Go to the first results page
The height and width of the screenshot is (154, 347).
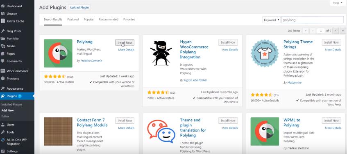[x=305, y=31]
